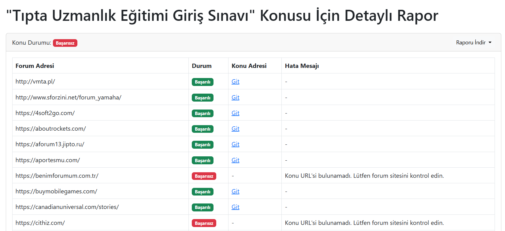Open Git link for sforzini.net forum
The image size is (505, 231).
[235, 98]
